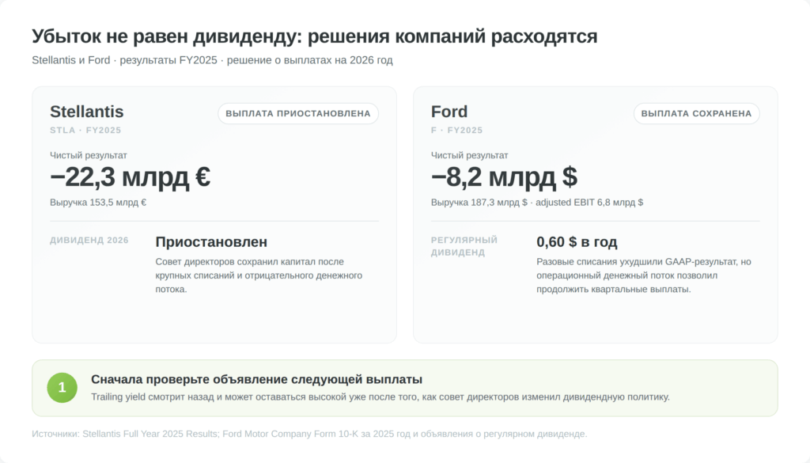Image resolution: width=810 pixels, height=463 pixels.
Task: Click the 'Источники: Stellantis Full Year 2025 Results' footnote
Action: 309,434
